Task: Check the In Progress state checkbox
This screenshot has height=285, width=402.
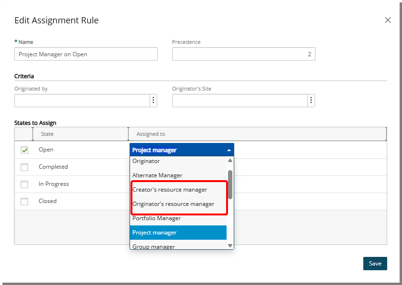Action: click(x=23, y=184)
